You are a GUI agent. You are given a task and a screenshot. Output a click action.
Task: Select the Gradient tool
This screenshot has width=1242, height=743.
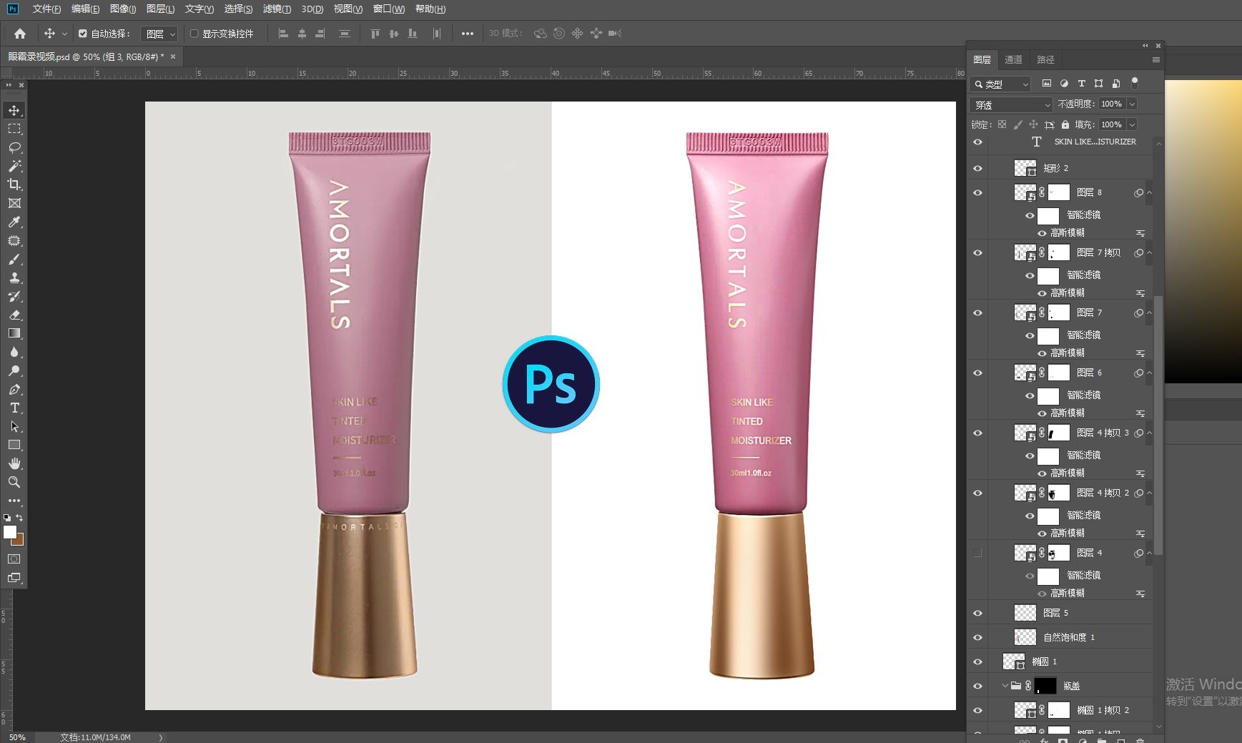point(14,333)
